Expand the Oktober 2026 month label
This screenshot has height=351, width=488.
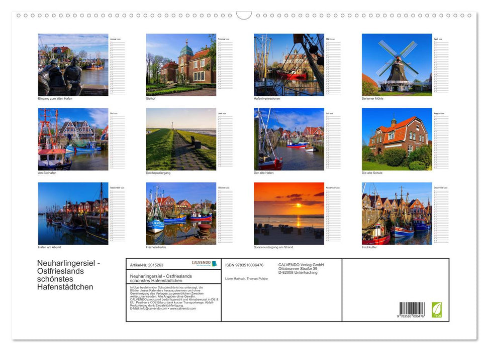(x=224, y=187)
